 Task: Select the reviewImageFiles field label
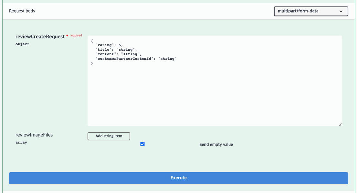[34, 135]
